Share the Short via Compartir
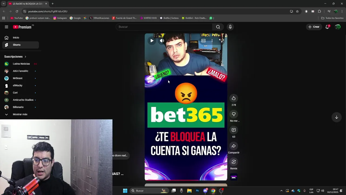 click(234, 146)
